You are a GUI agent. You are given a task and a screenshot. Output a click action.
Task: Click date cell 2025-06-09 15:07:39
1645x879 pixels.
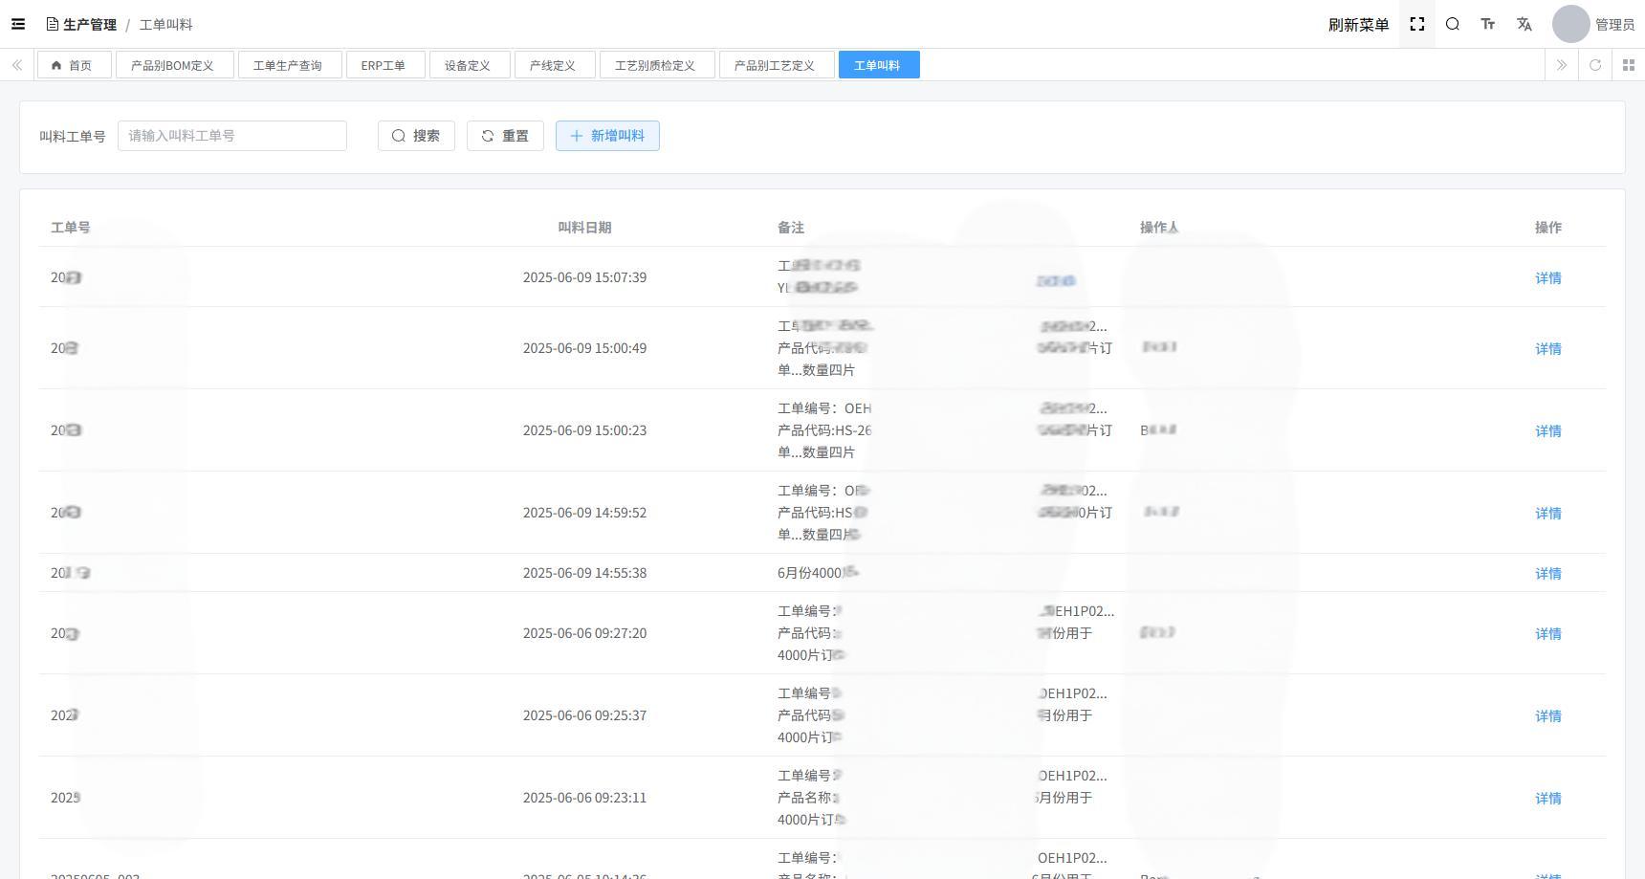584,277
